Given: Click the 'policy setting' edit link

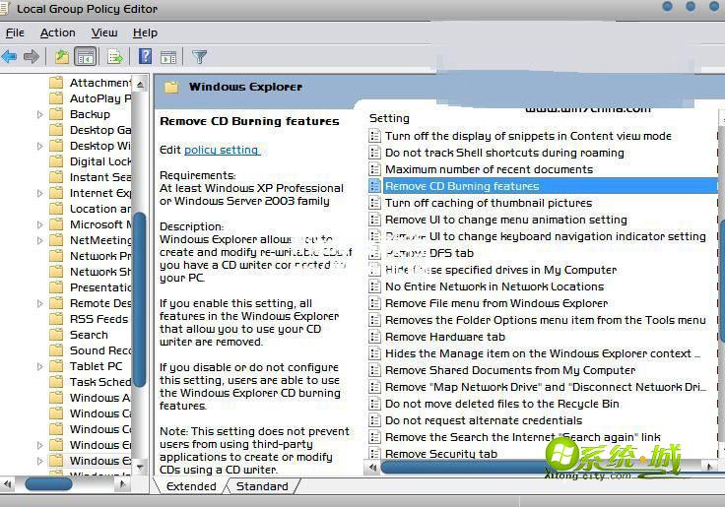Looking at the screenshot, I should [x=222, y=150].
